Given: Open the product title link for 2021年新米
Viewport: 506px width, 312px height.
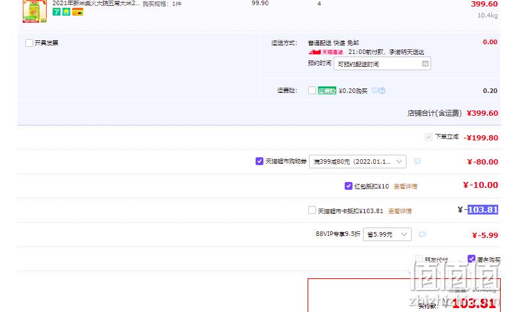Looking at the screenshot, I should 96,3.
